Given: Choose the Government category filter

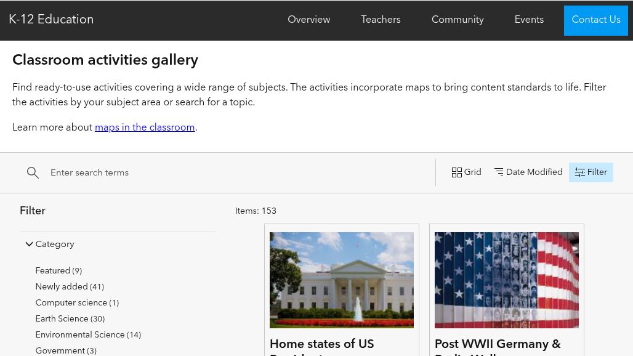Looking at the screenshot, I should [x=65, y=350].
